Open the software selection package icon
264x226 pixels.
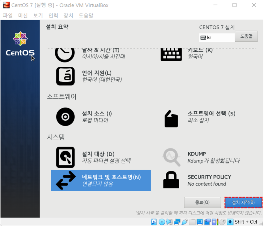coord(171,119)
